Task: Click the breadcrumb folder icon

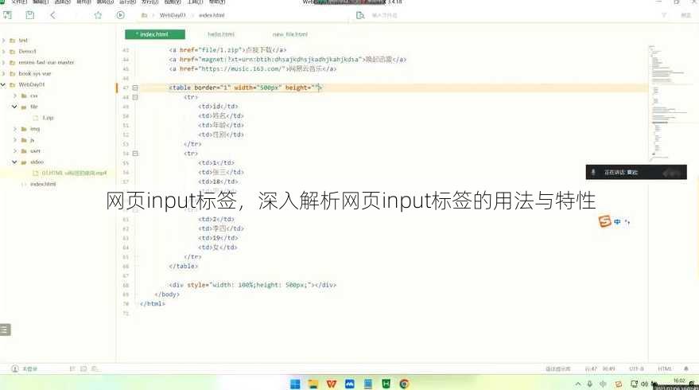Action: tap(144, 15)
